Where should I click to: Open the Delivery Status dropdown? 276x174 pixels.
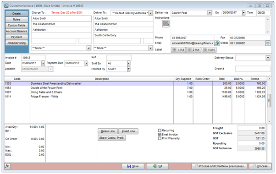tap(268, 58)
